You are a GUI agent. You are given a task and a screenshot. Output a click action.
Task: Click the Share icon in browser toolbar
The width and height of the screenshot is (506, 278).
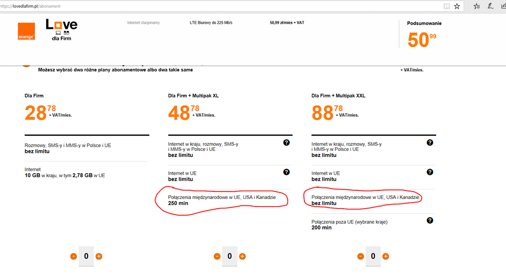[x=503, y=6]
